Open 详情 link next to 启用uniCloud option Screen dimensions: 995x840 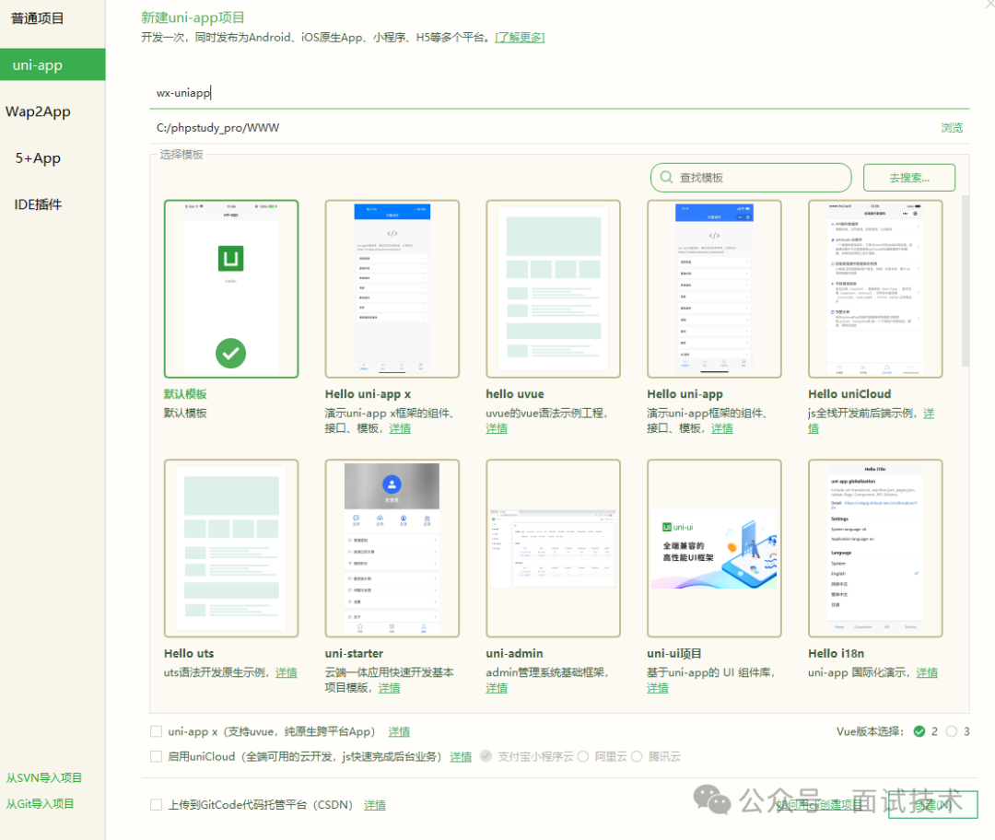coord(461,756)
